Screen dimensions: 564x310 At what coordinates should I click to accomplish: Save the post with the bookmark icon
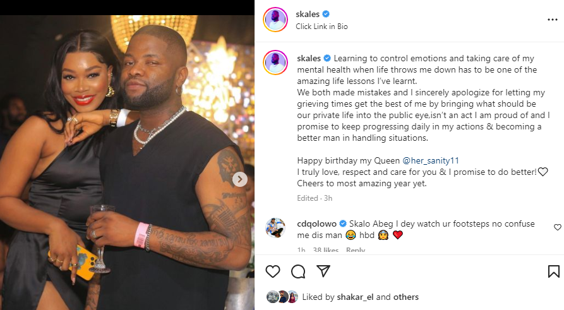[553, 271]
